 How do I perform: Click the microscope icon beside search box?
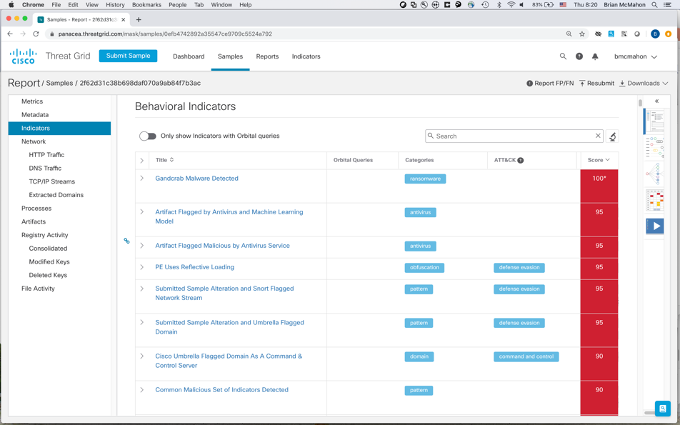click(x=612, y=136)
